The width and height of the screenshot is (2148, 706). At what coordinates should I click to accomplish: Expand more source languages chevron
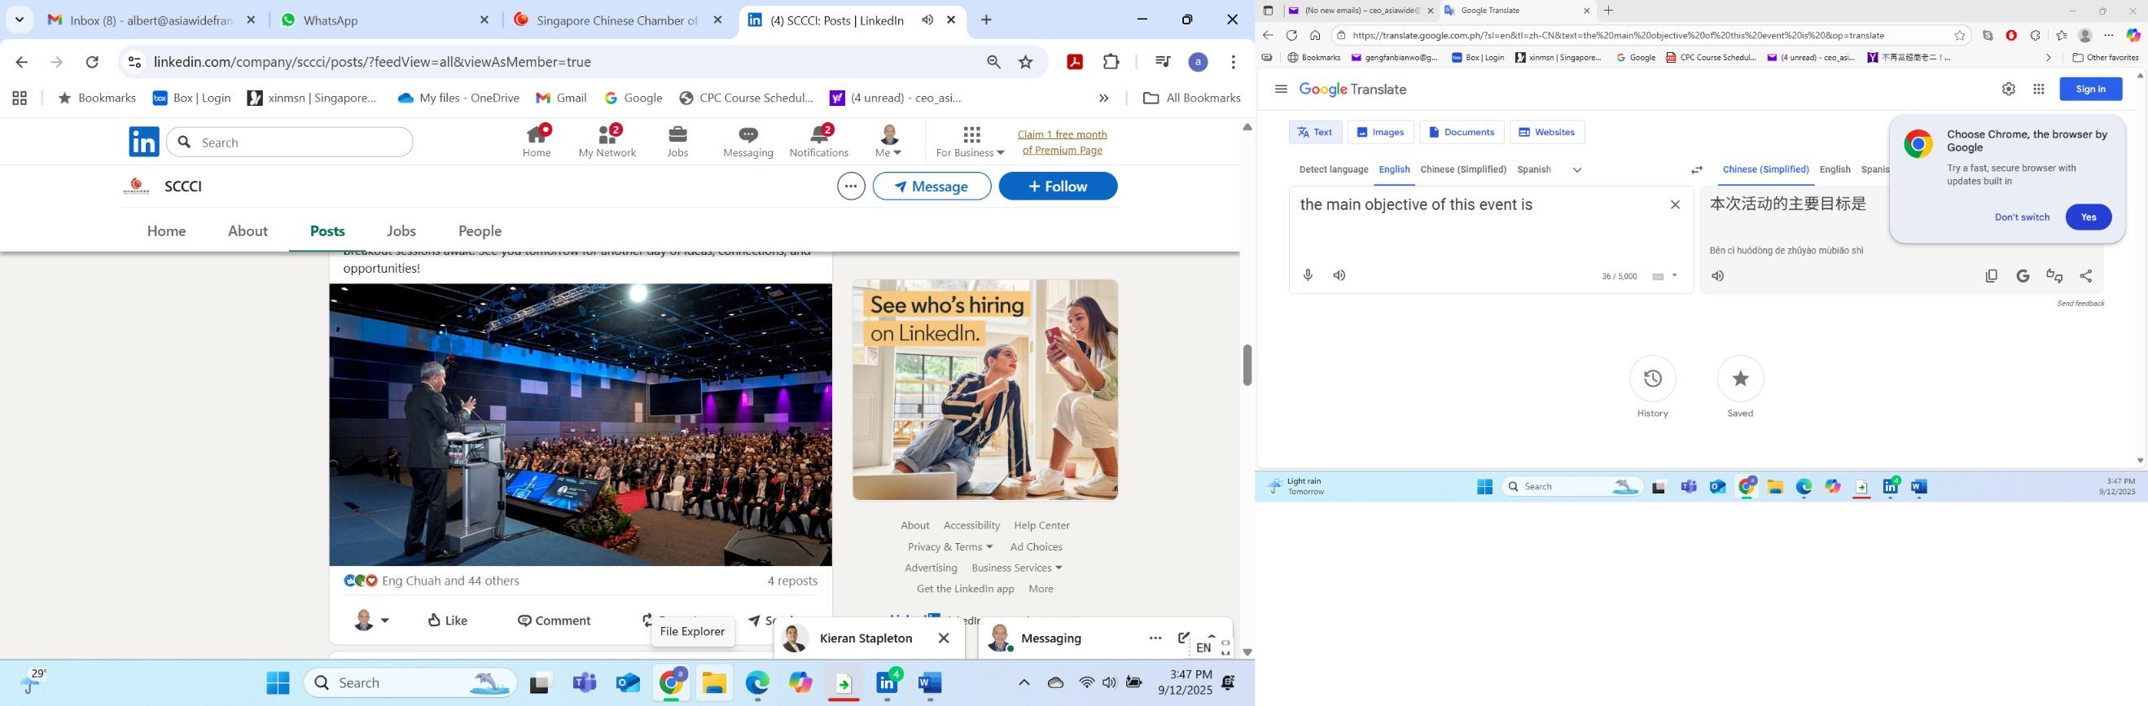[1577, 170]
